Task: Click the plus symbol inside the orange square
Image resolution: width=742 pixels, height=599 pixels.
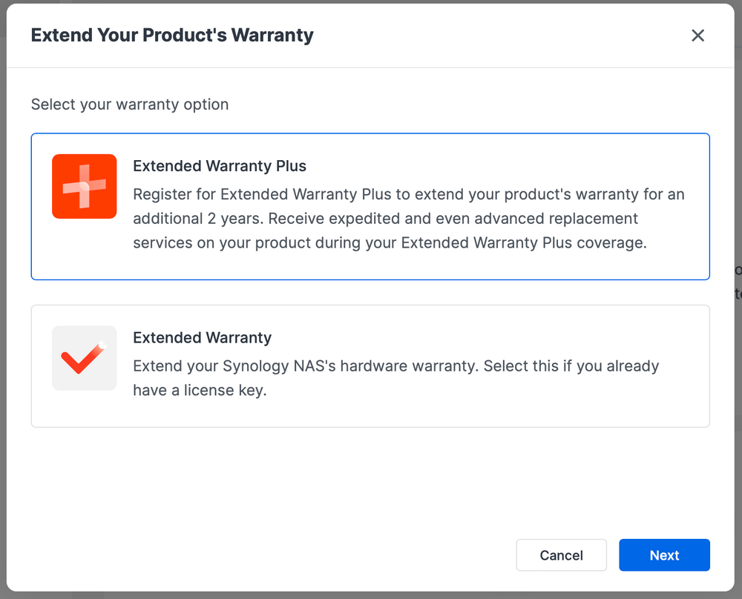Action: pos(84,186)
